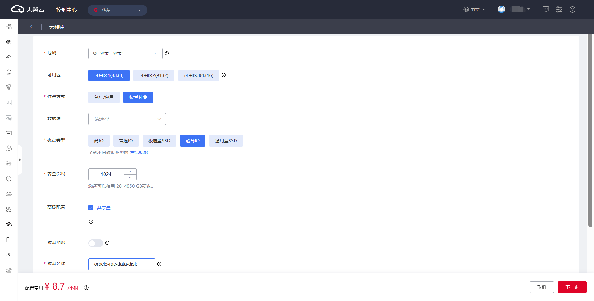
Task: Open the message center icon in the header
Action: pyautogui.click(x=546, y=10)
